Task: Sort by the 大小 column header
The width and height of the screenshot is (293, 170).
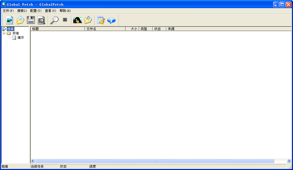Action: coord(132,29)
